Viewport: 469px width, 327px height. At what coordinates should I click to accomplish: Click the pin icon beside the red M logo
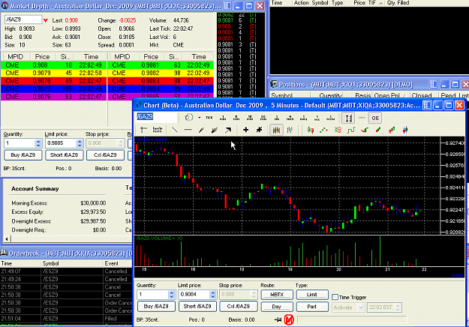(278, 319)
